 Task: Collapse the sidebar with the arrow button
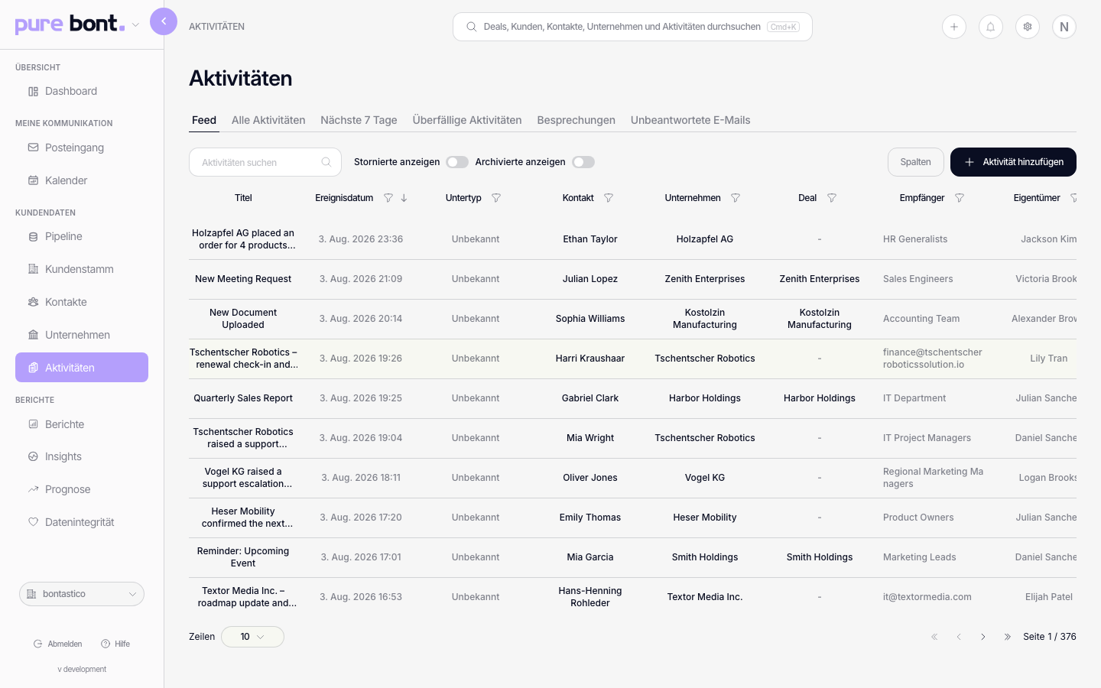tap(164, 21)
